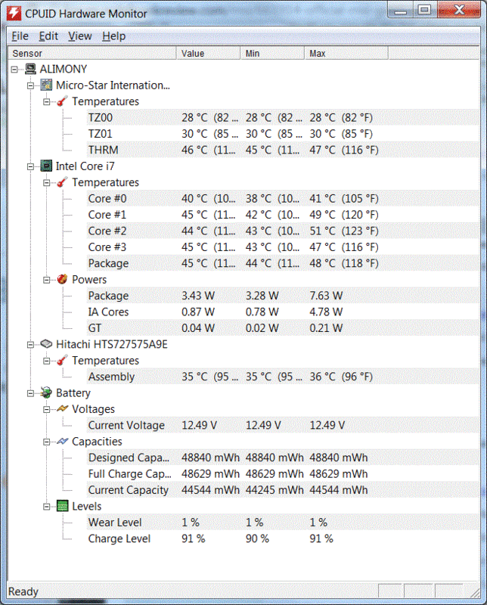Select the Core #2 row

284,231
